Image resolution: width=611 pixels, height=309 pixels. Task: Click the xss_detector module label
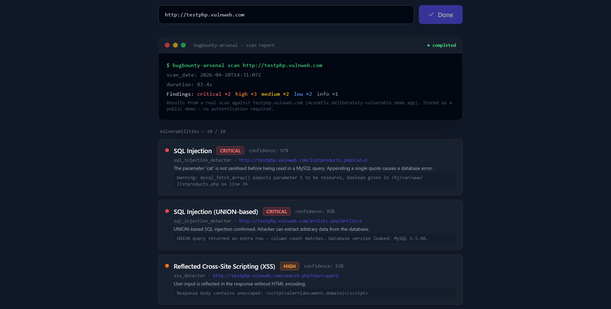point(189,276)
